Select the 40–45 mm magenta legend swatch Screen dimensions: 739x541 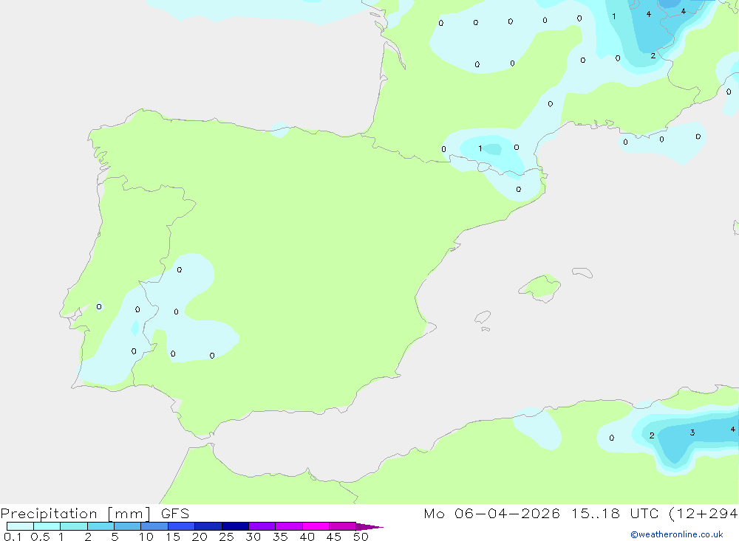tap(316, 526)
